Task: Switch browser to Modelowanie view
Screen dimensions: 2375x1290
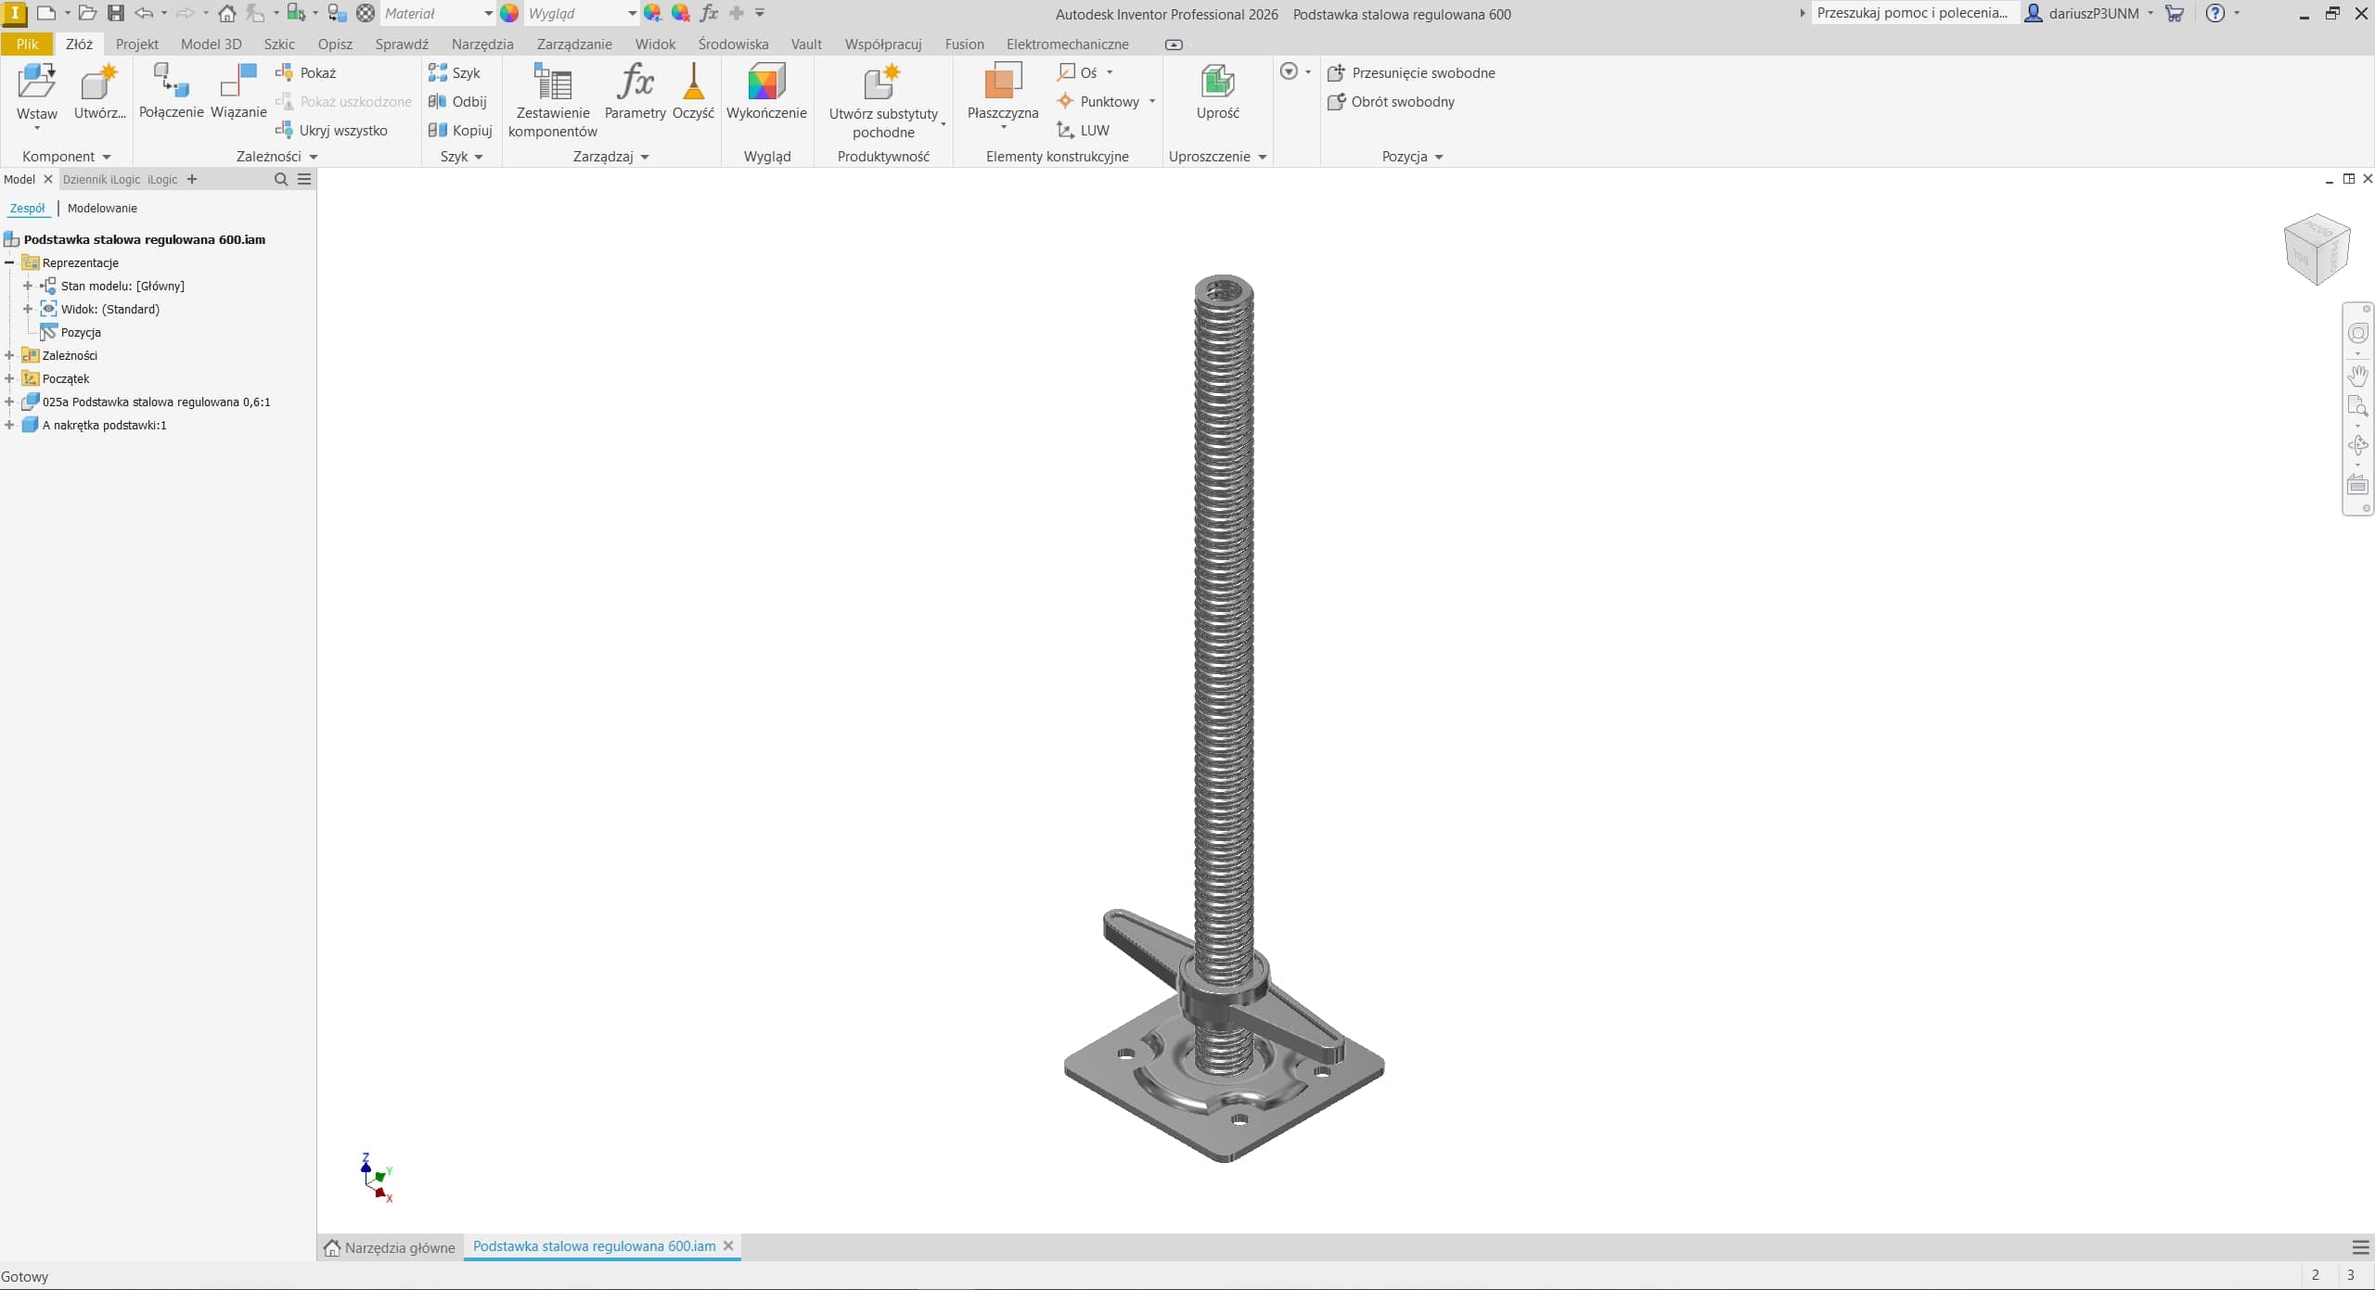Action: coord(102,208)
